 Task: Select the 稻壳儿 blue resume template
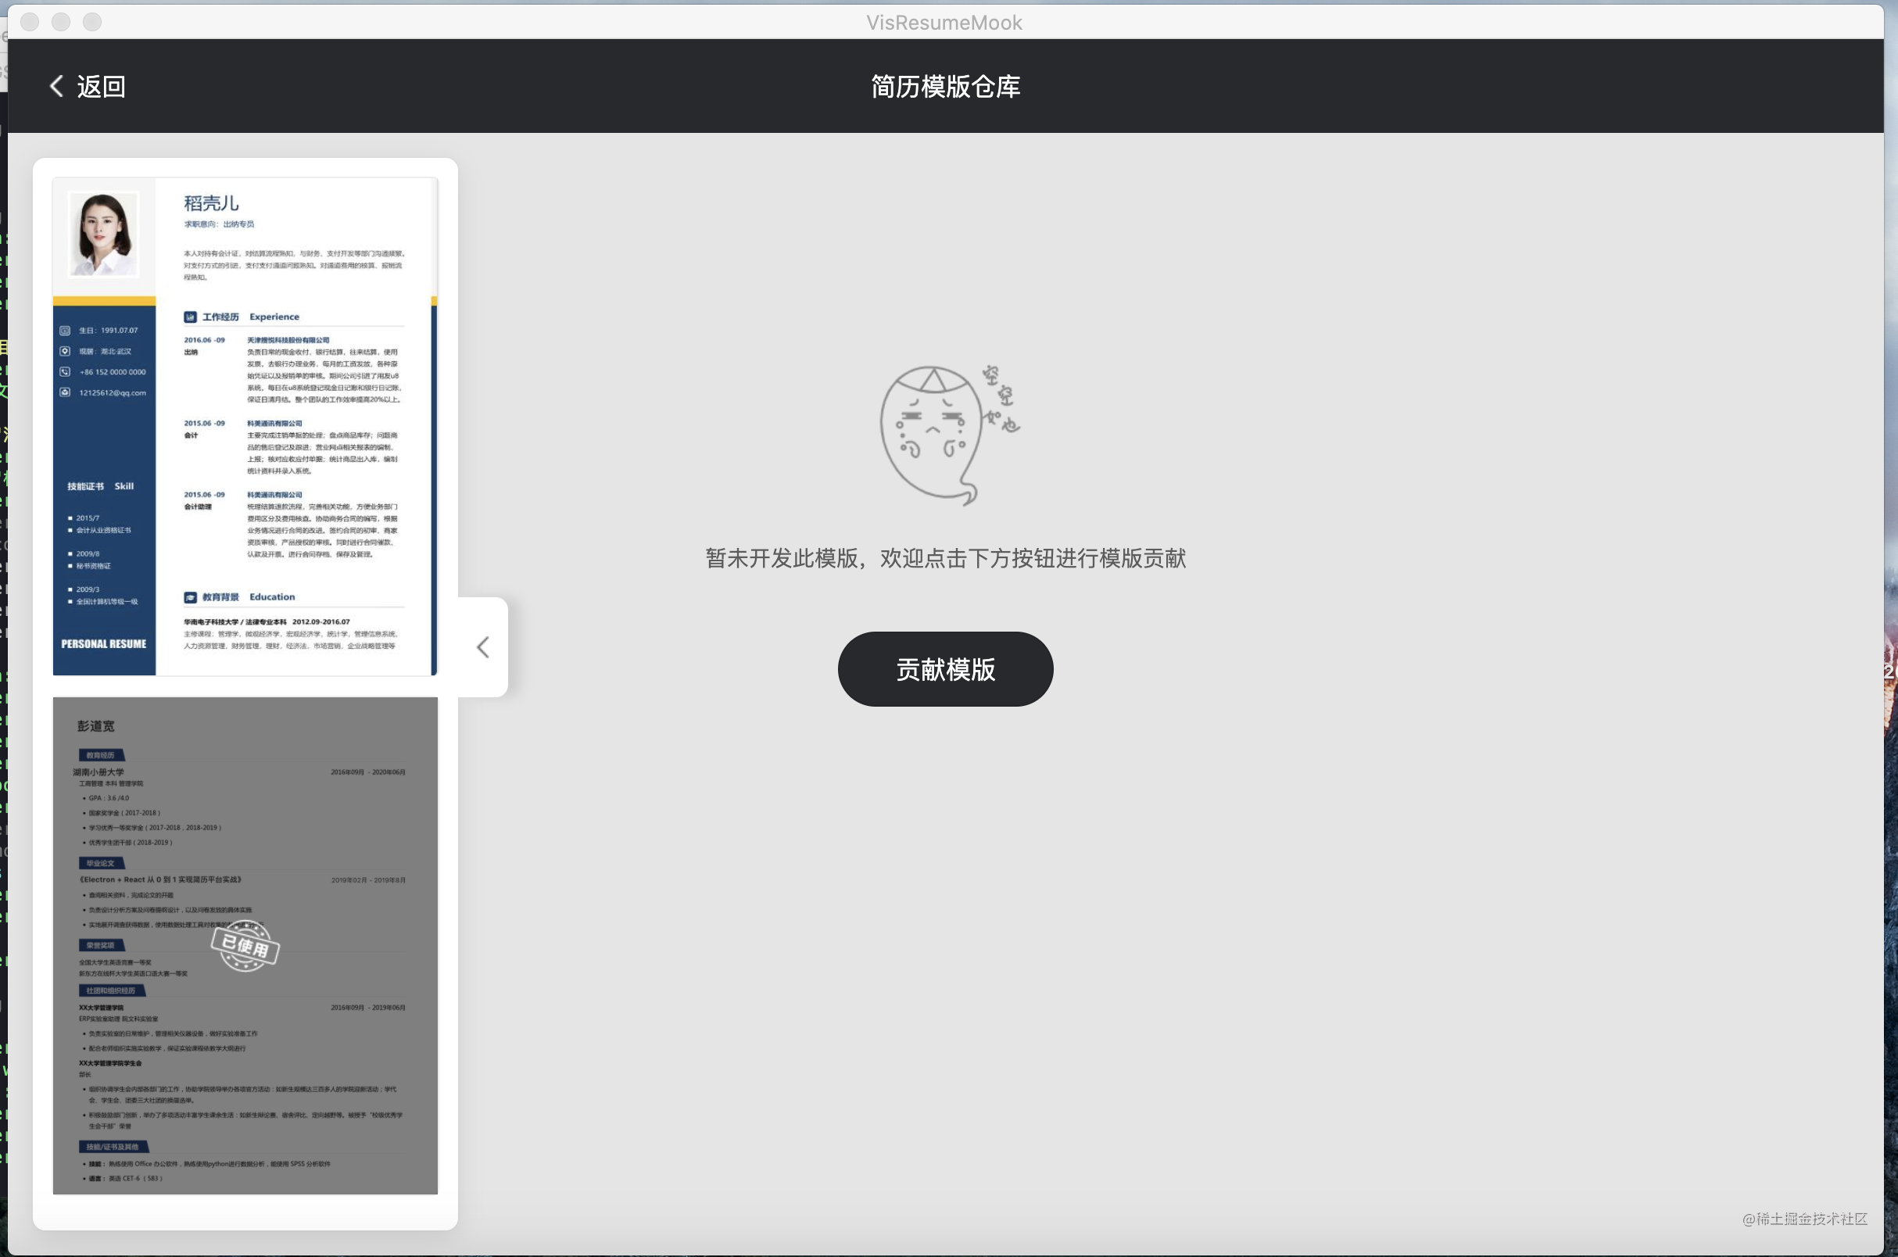(x=245, y=427)
